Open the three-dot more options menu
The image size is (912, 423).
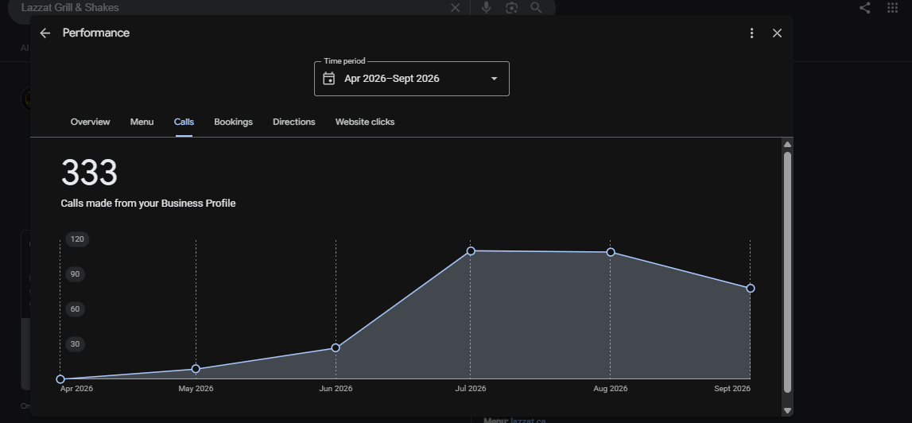coord(751,33)
